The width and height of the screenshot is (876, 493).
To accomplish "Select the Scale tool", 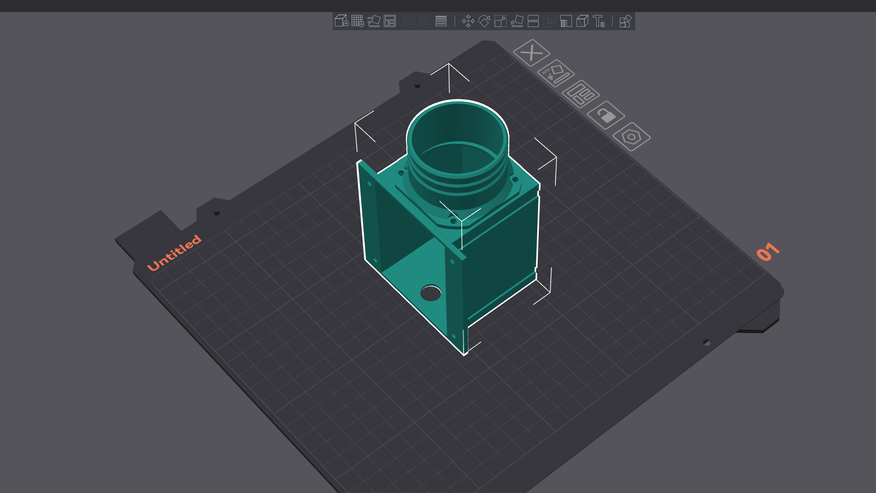I will point(500,21).
